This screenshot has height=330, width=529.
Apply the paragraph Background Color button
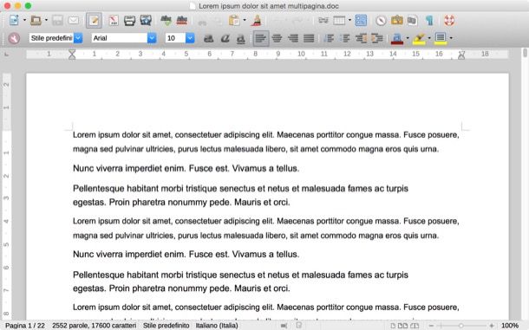(x=441, y=38)
